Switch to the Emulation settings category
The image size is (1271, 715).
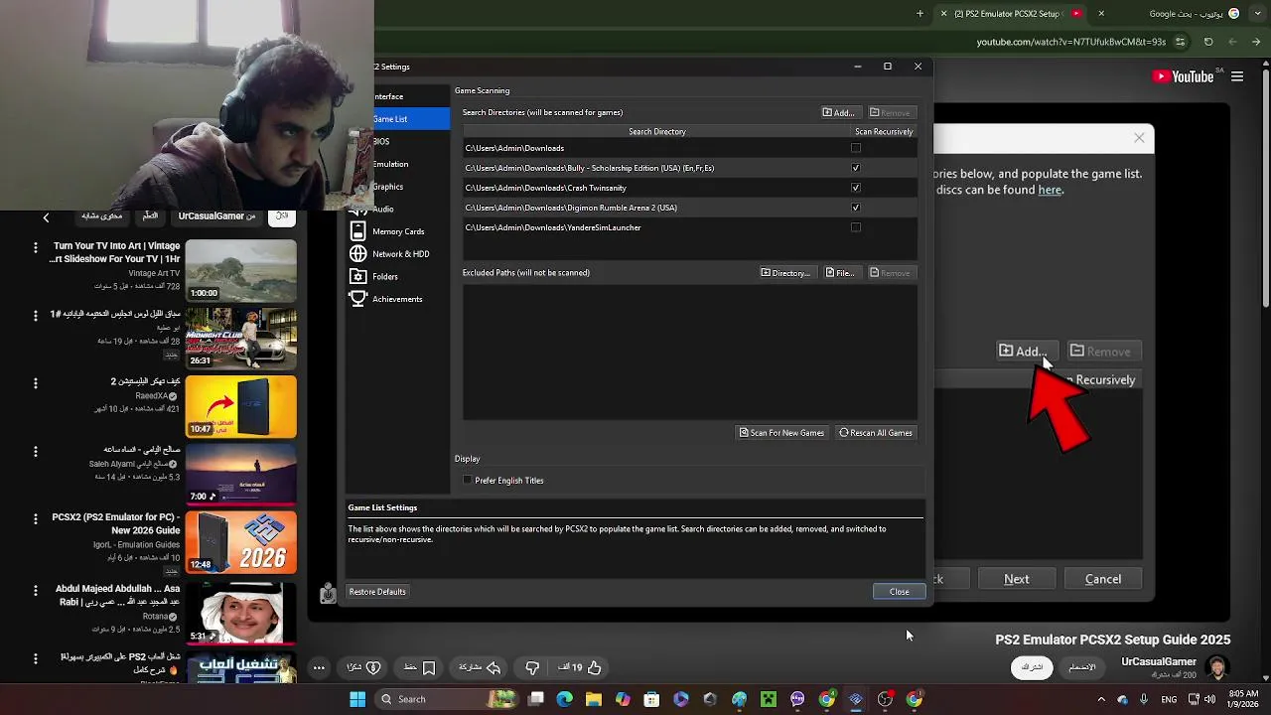point(397,164)
